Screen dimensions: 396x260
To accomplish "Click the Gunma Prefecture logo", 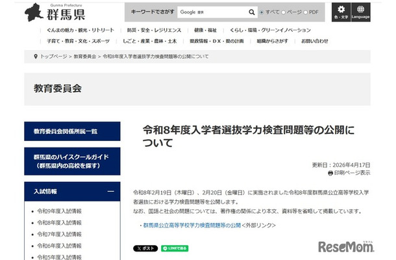I will coord(55,12).
